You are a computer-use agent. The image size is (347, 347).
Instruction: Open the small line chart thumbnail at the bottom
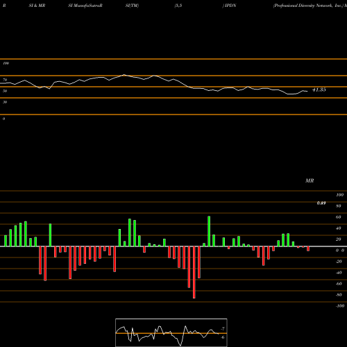tap(171, 332)
